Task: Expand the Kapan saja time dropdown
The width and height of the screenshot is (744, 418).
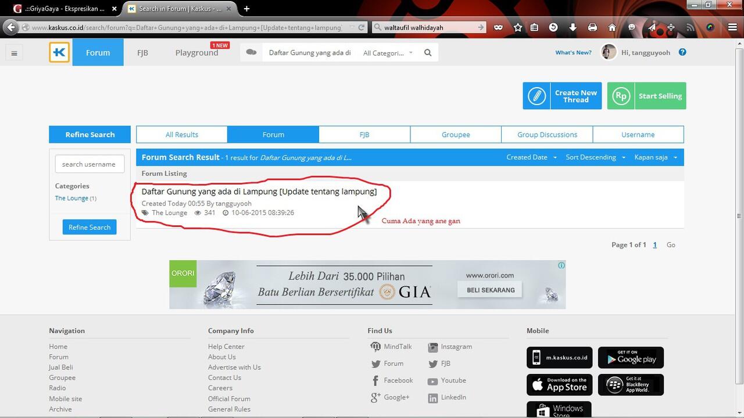Action: [x=656, y=157]
